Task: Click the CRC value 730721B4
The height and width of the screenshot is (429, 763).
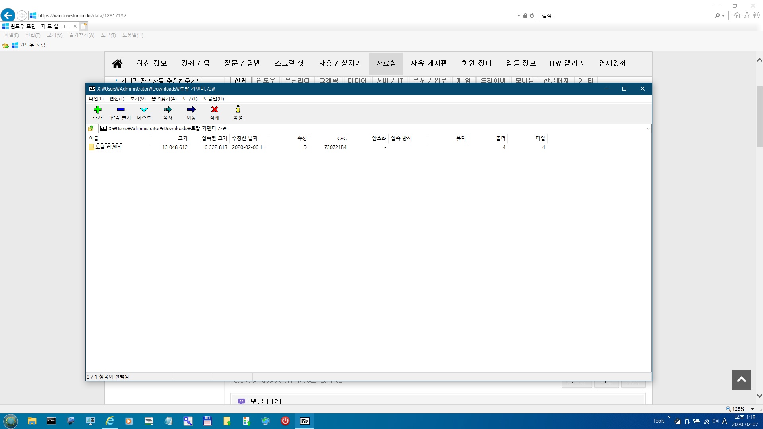Action: (x=335, y=147)
